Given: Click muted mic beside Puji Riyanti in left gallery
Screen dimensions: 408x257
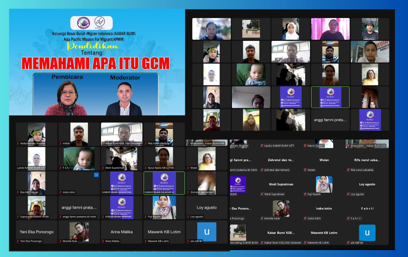Looking at the screenshot, I should (146, 217).
